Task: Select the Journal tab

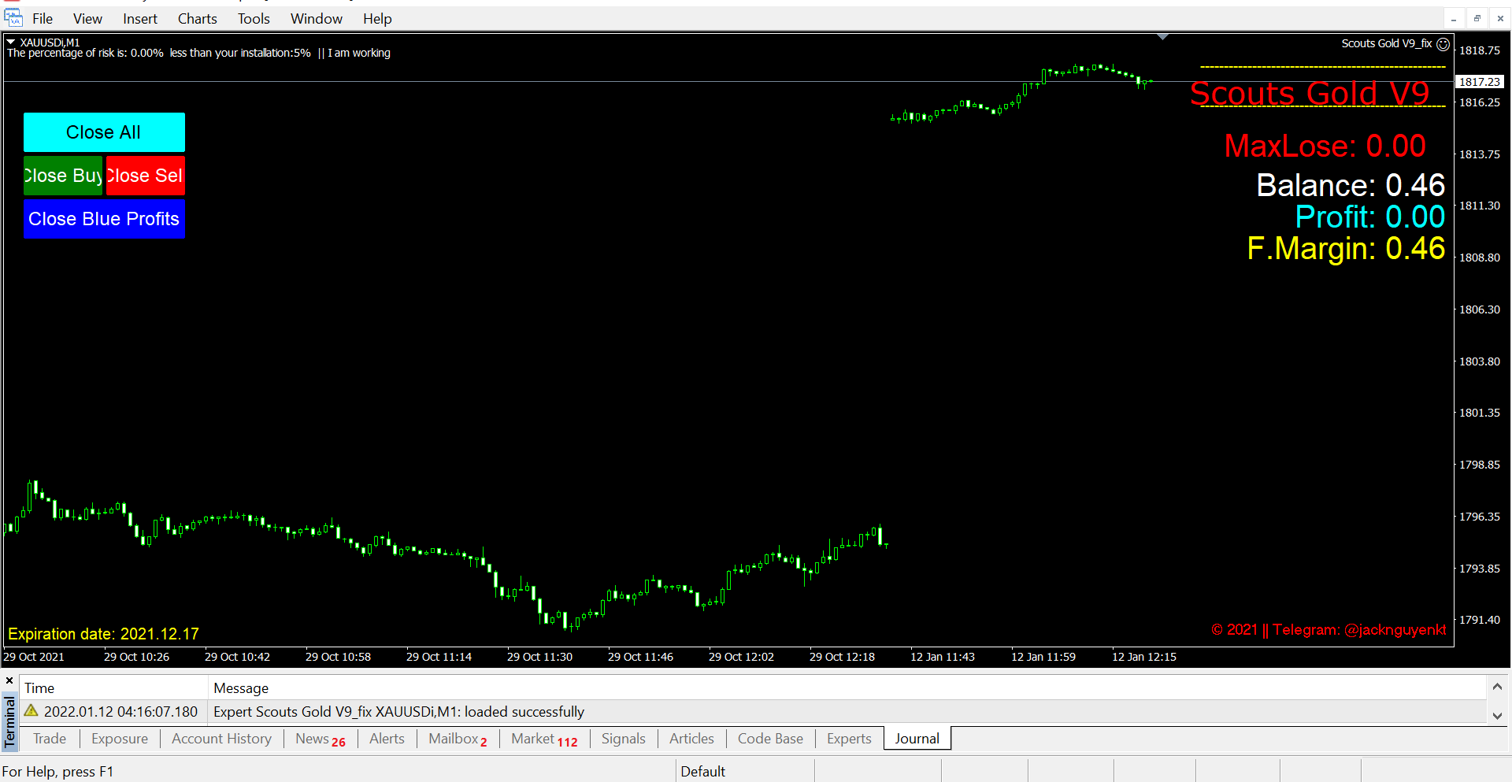Action: coord(917,739)
